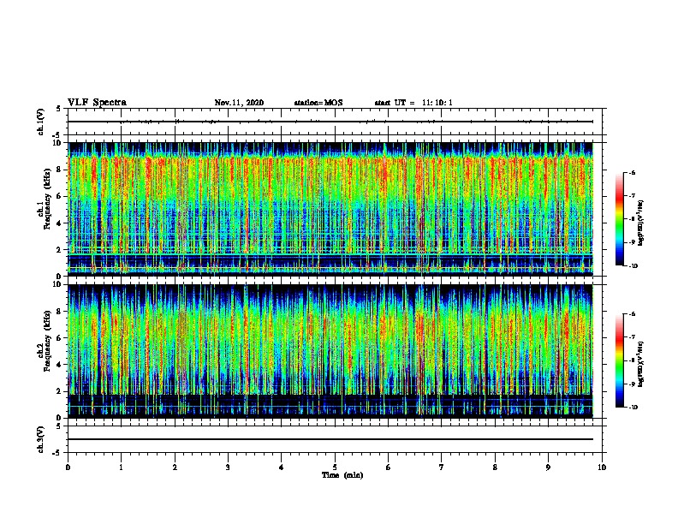
Task: Click the ch.2 colorbar "-7" label
Action: (x=632, y=337)
